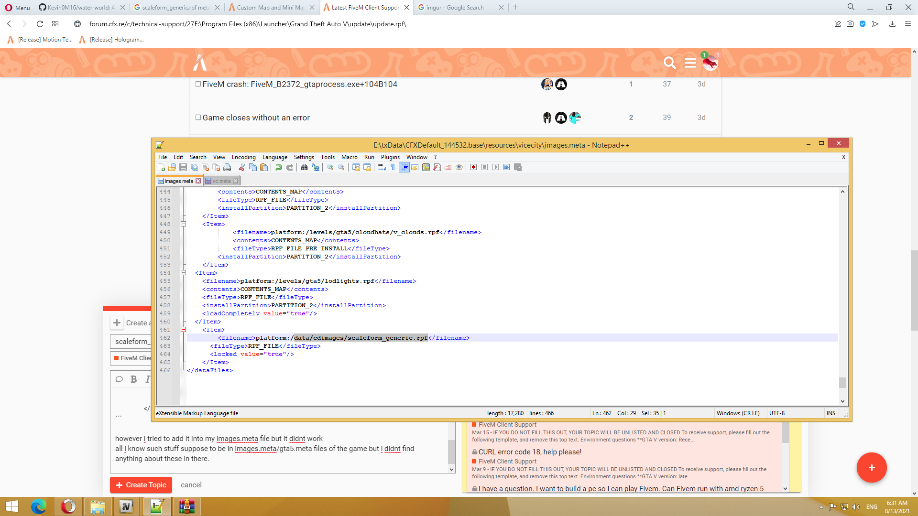Open the forum hamburger menu icon
The height and width of the screenshot is (516, 918).
[x=690, y=63]
